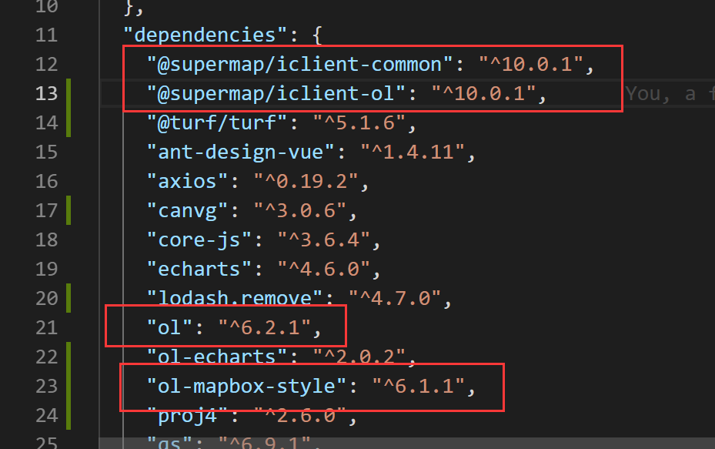Select the "@supermap/iclient-ol" package name
This screenshot has height=449, width=715.
coord(276,93)
